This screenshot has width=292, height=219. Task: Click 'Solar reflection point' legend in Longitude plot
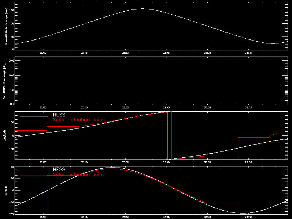point(78,120)
